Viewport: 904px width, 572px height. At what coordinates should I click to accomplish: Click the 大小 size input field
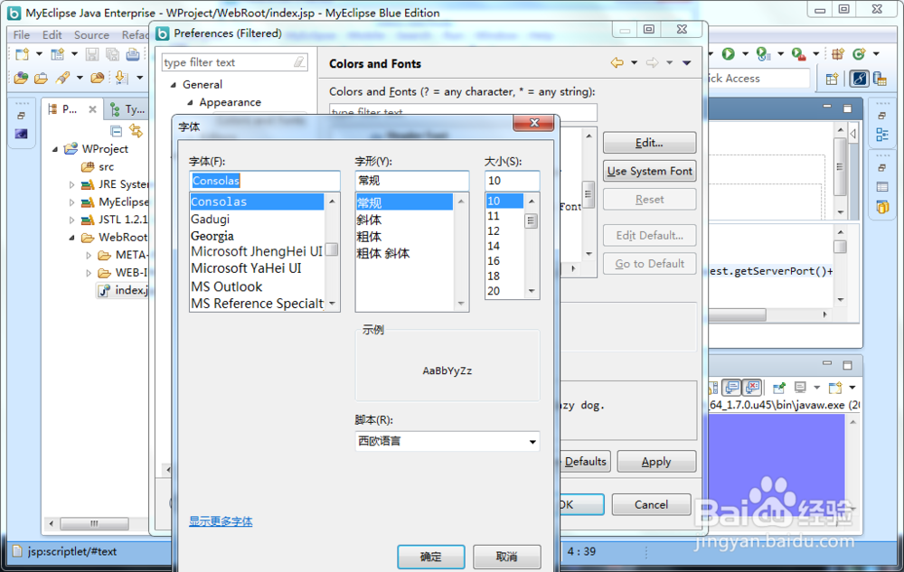512,181
